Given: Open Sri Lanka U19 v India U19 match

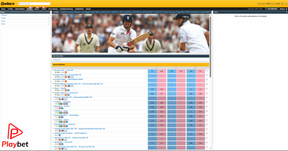Looking at the screenshot, I should click(x=64, y=70).
